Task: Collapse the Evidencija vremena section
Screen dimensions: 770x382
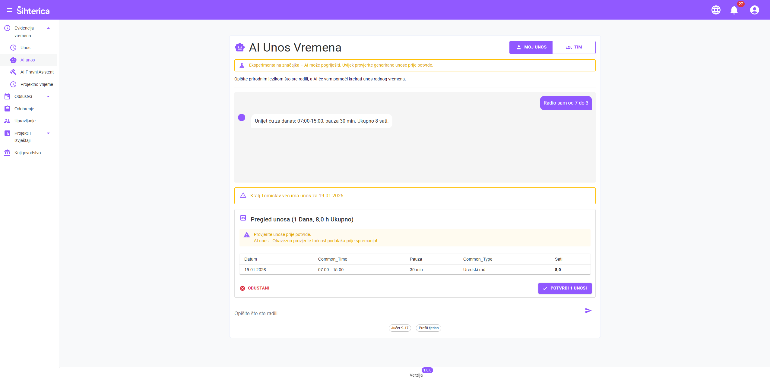Action: pos(48,28)
